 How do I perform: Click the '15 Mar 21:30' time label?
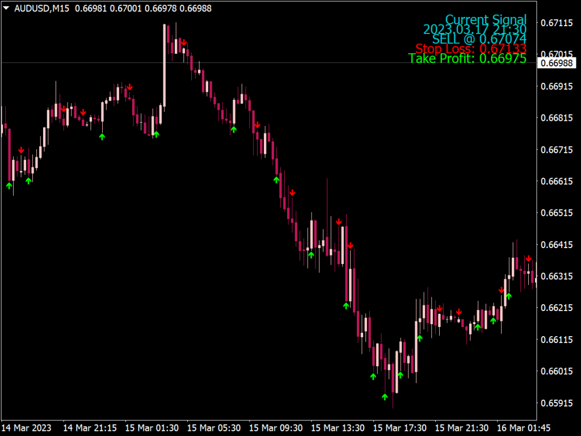click(x=461, y=428)
